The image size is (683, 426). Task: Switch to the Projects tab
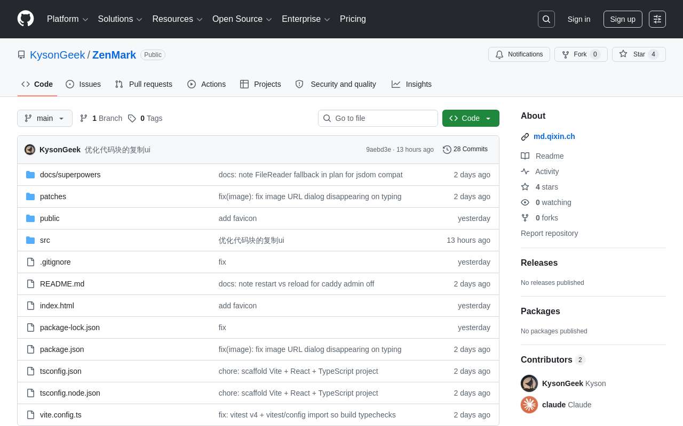pyautogui.click(x=260, y=84)
